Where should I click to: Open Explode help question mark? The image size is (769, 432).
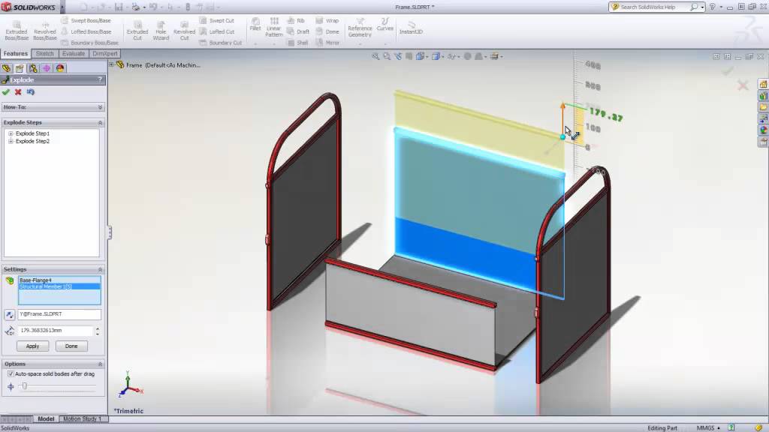[x=100, y=79]
